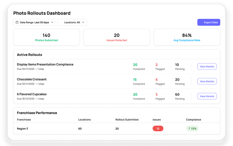Screen dimensions: 233x146
Task: Click the Due 30/11/2025 date text
Action: tap(26, 84)
